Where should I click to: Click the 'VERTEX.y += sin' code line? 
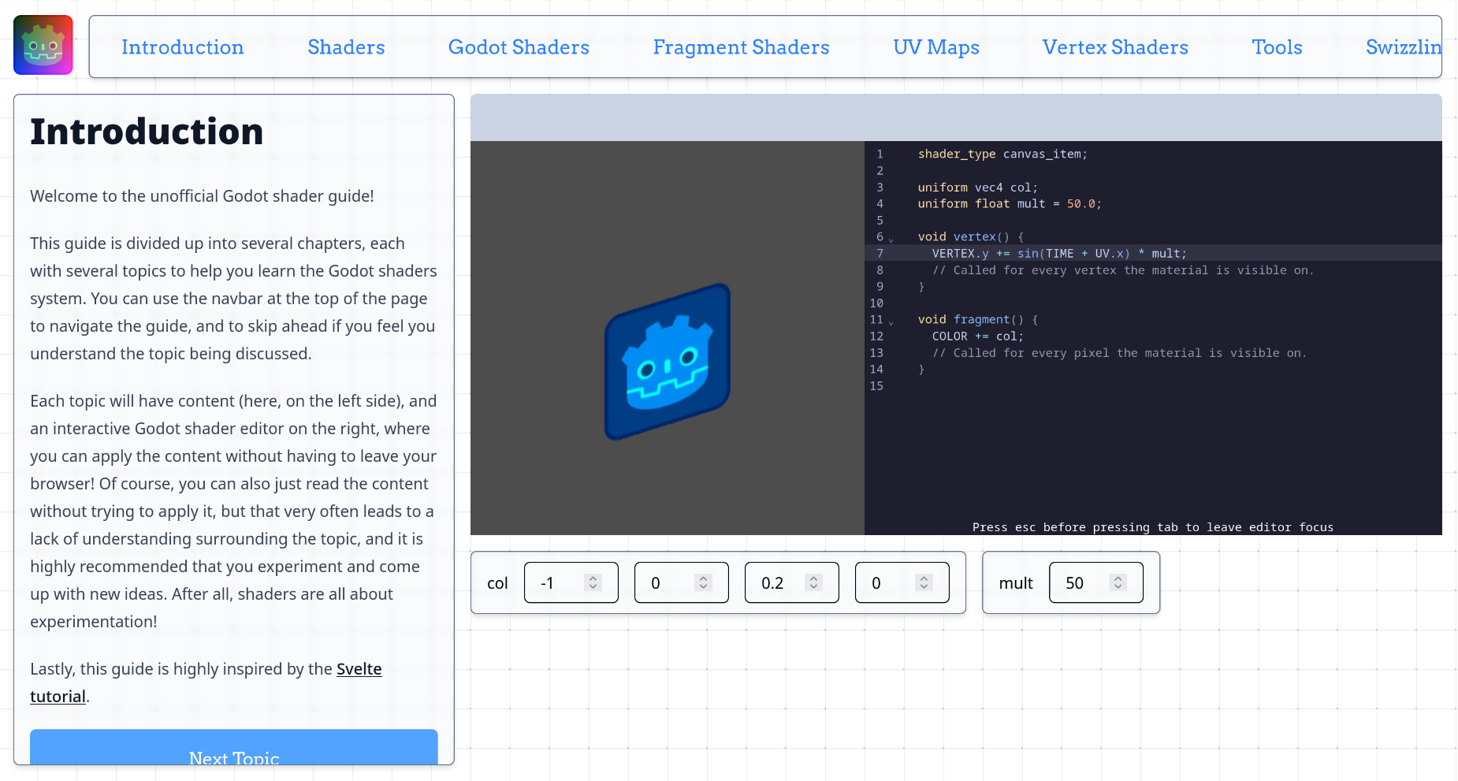pyautogui.click(x=1059, y=254)
